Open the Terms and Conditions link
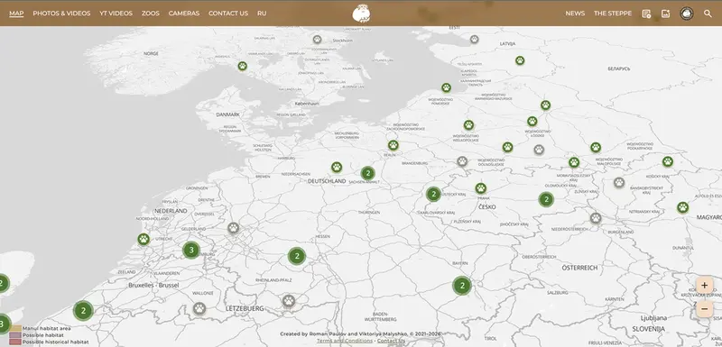The image size is (722, 347). click(345, 341)
